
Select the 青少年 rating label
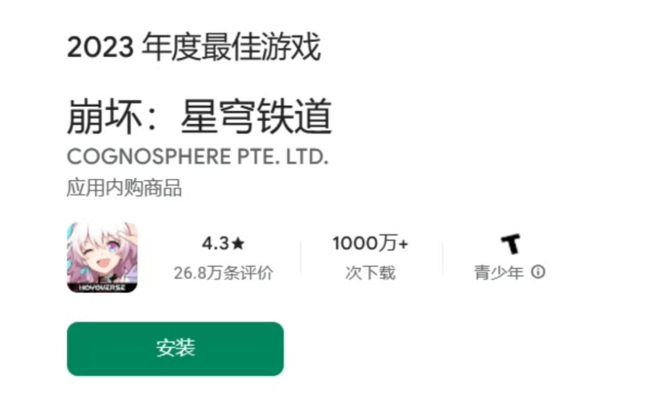499,272
